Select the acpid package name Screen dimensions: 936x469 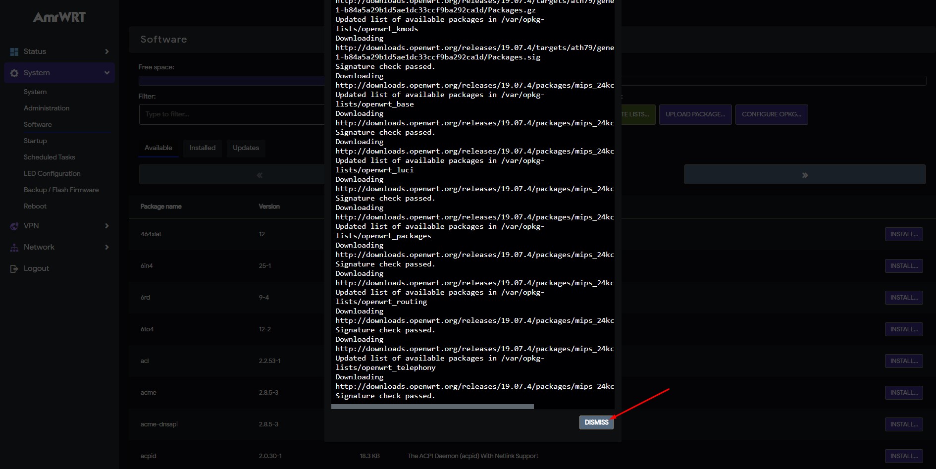pyautogui.click(x=148, y=456)
